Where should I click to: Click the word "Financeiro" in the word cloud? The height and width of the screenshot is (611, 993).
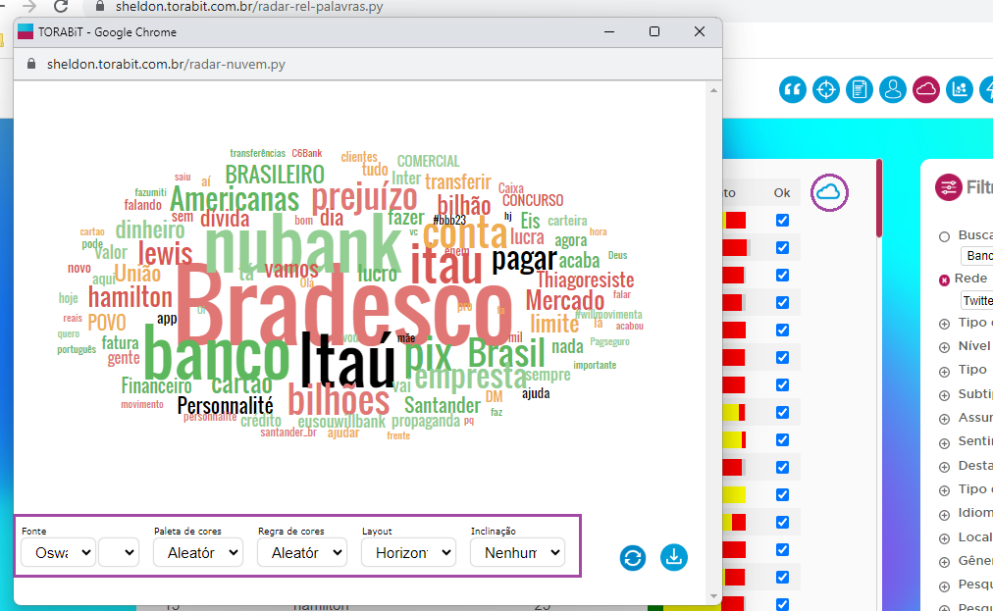coord(156,385)
